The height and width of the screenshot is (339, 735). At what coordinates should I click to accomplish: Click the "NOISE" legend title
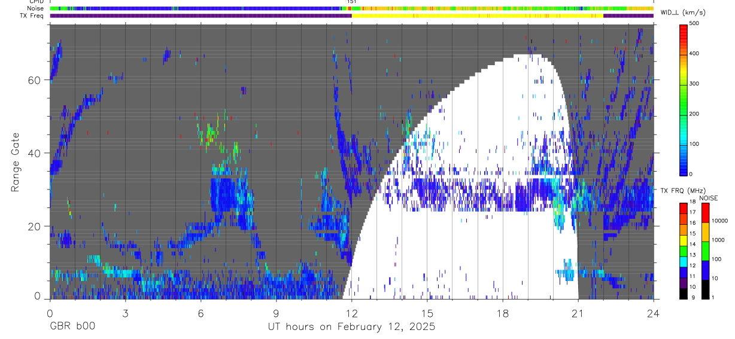710,198
